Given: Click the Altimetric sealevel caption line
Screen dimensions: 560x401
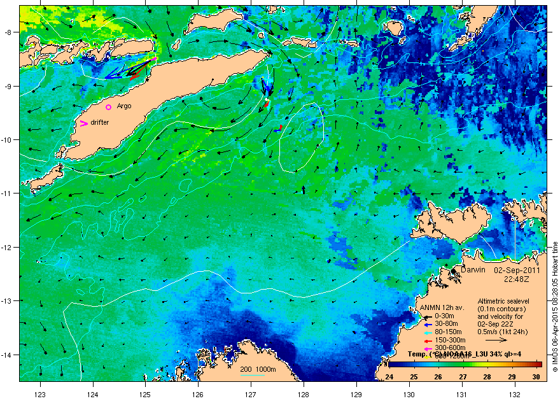Looking at the screenshot, I should point(503,301).
